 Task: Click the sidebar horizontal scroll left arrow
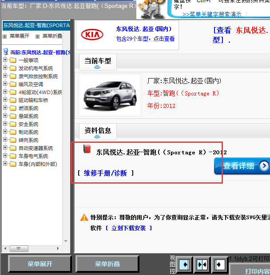[x=5, y=248]
